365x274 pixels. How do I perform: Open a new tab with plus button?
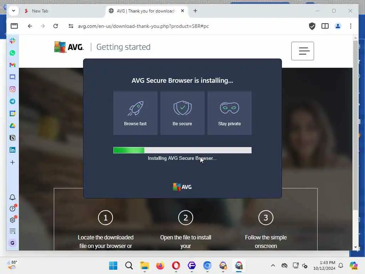(195, 11)
